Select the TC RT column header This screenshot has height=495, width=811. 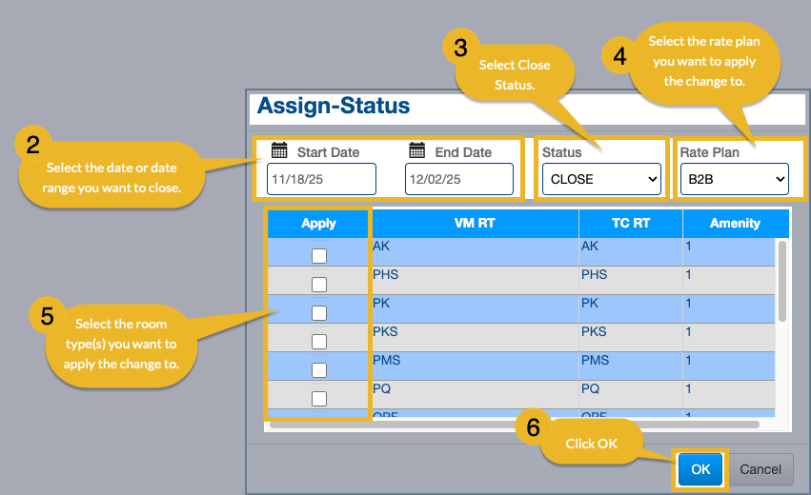pos(630,223)
